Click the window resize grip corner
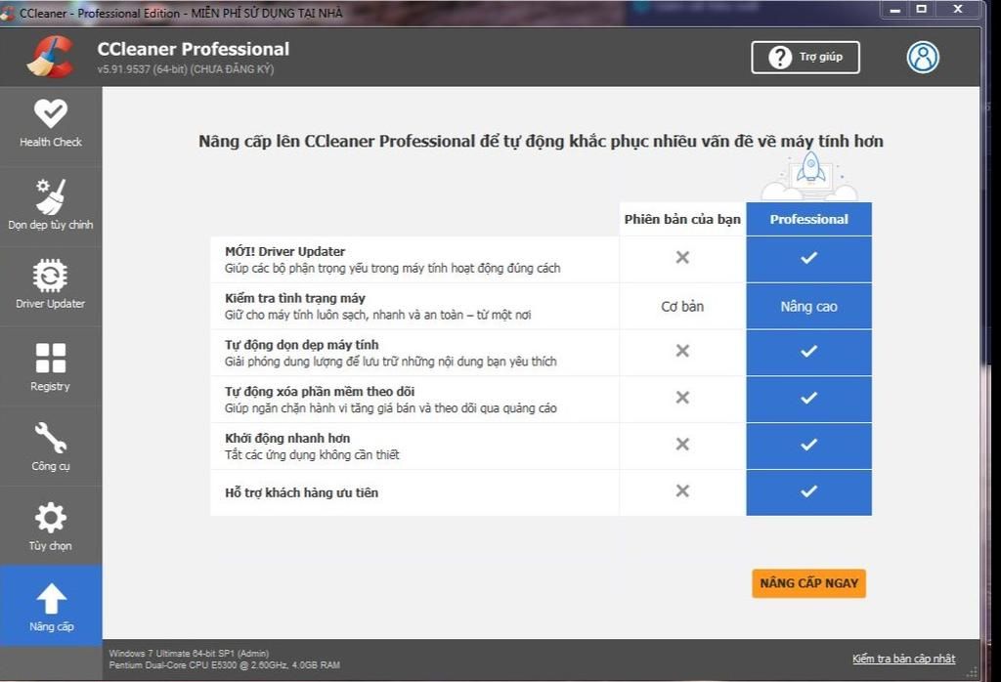The height and width of the screenshot is (682, 1001). (973, 672)
